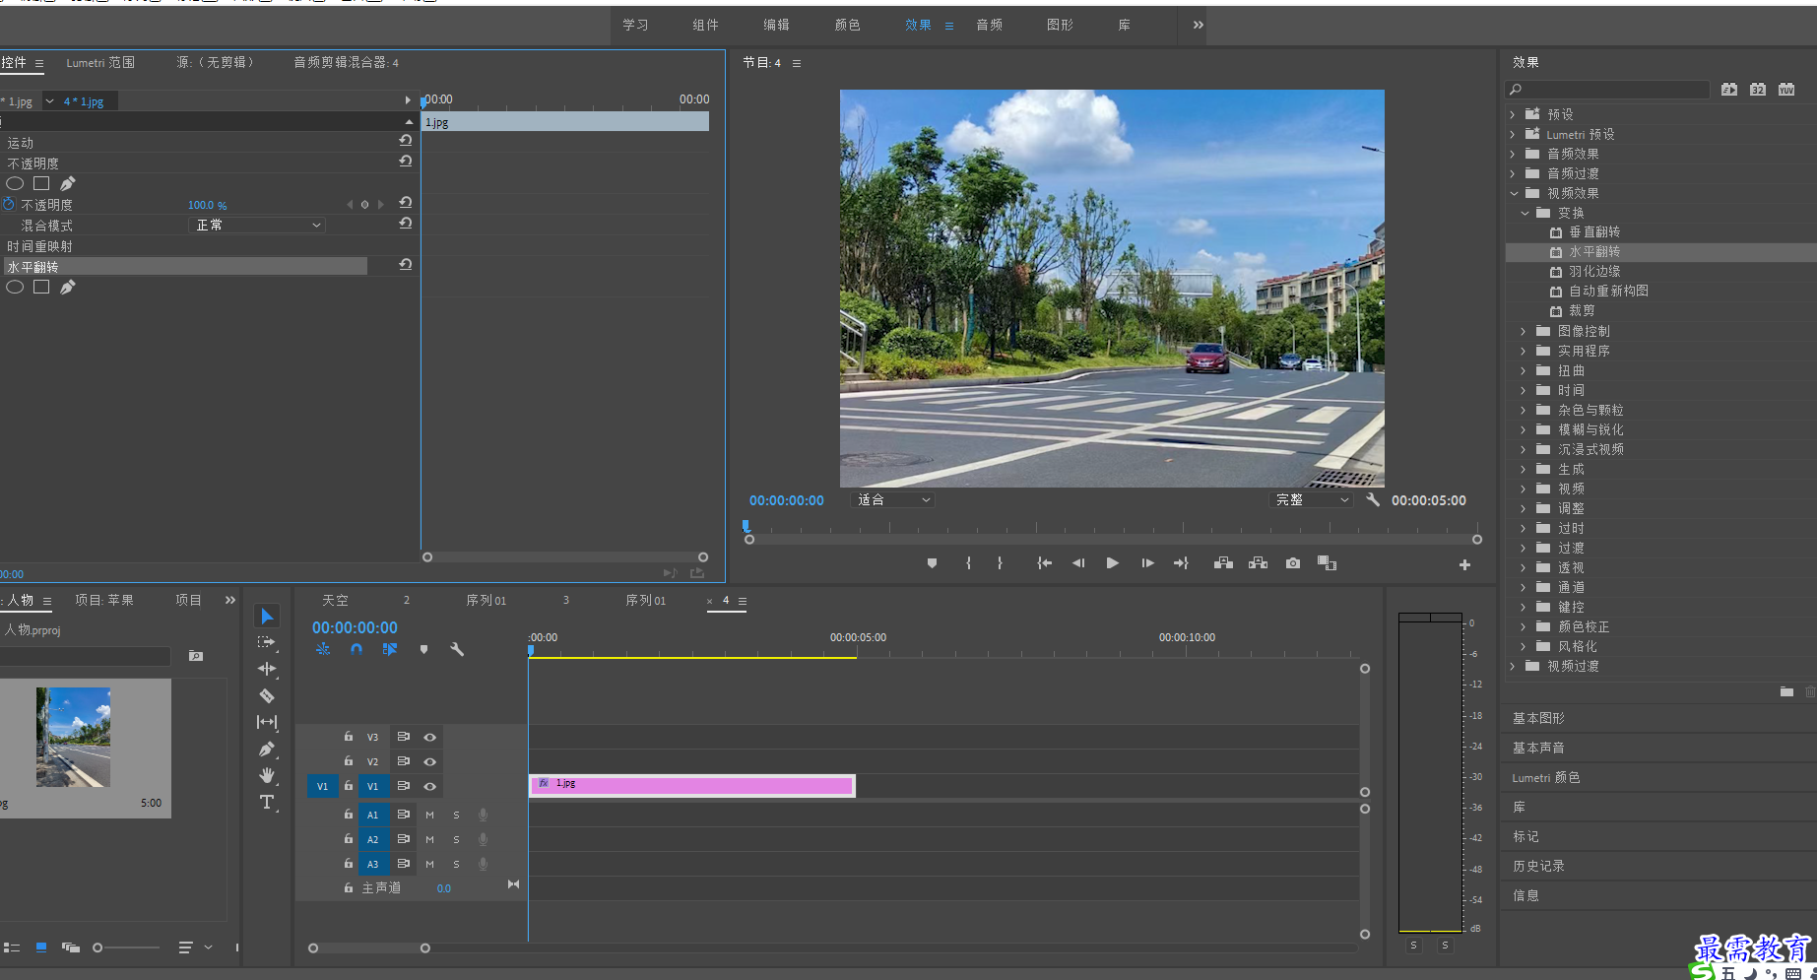This screenshot has height=980, width=1817.
Task: Select the Ripple Edit tool
Action: pos(267,669)
